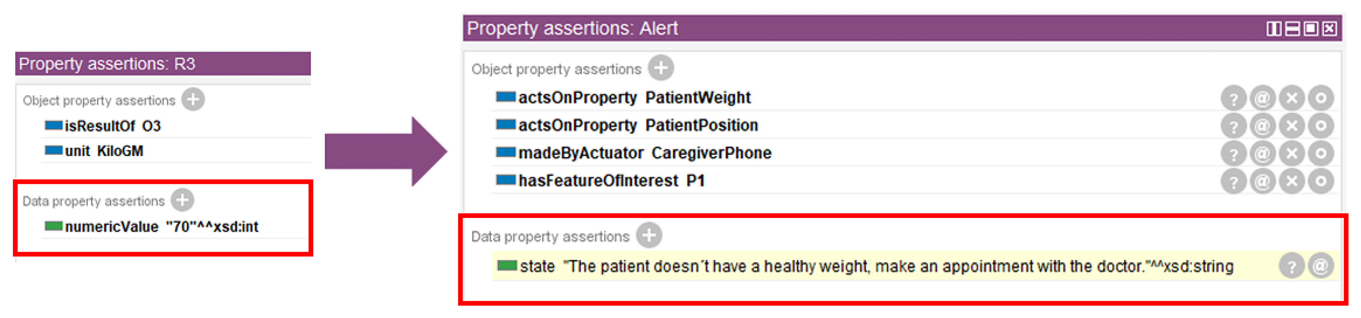Click the blue swatch beside actsOnProperty PatientPosition
This screenshot has width=1361, height=318.
pos(505,125)
